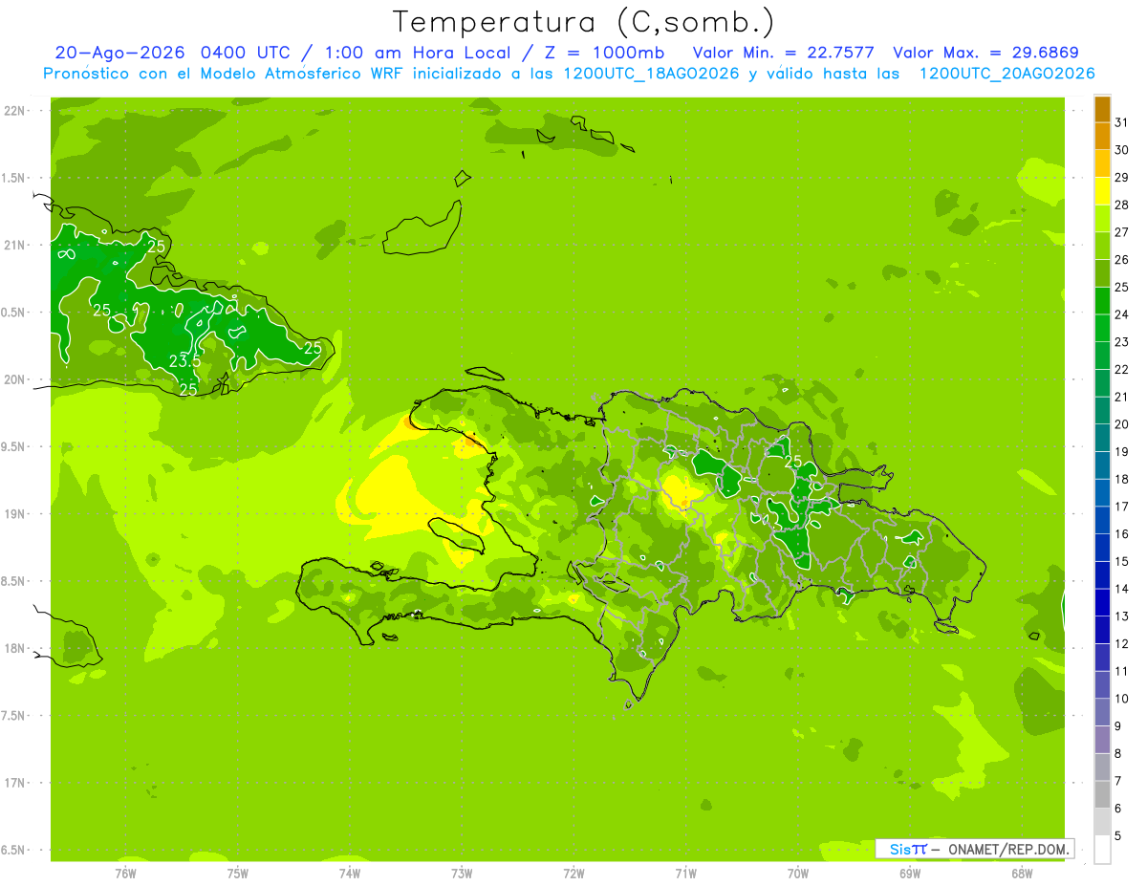
Task: Click the "17N" latitude axis label
Action: (x=15, y=783)
